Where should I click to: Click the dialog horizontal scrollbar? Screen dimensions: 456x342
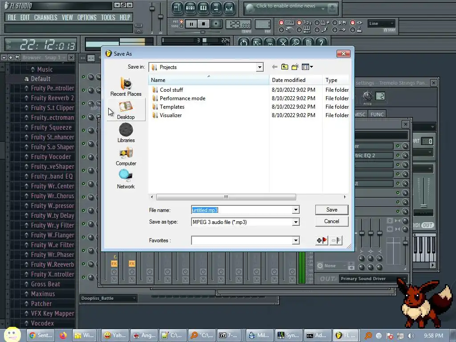226,197
